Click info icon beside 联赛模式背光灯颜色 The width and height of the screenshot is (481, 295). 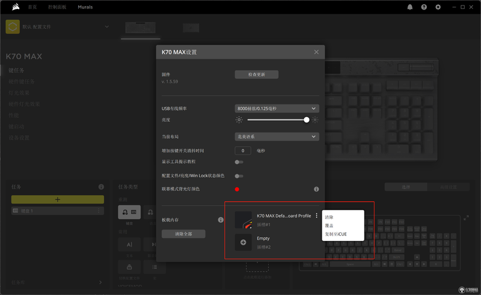(x=316, y=189)
